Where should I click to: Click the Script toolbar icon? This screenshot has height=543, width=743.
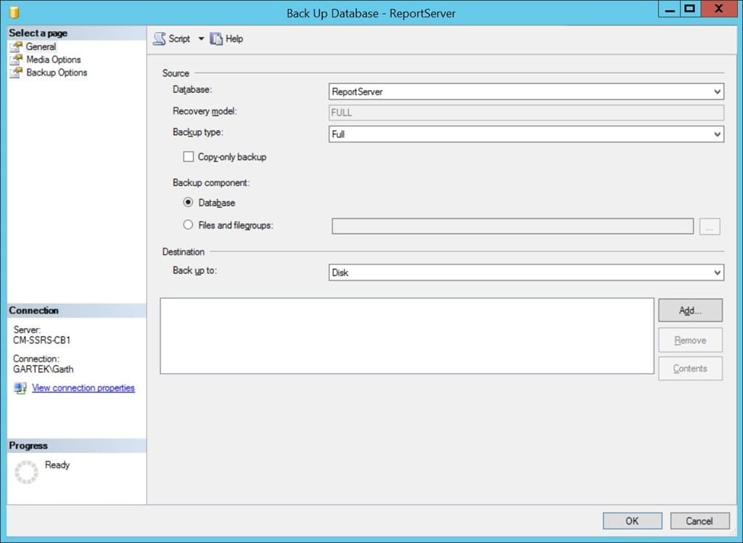coord(159,39)
